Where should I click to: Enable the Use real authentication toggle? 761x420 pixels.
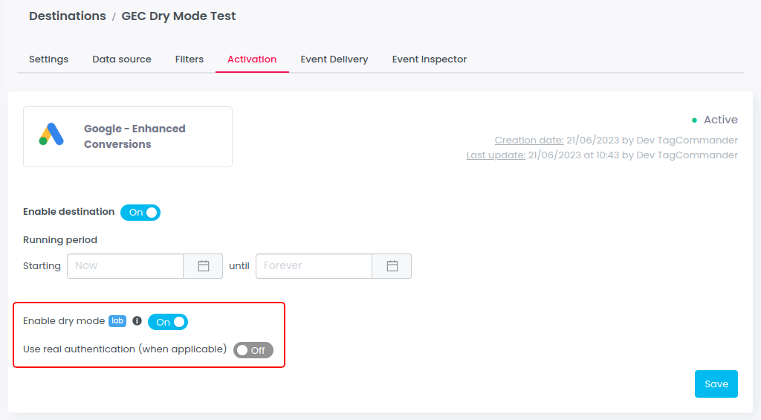253,350
